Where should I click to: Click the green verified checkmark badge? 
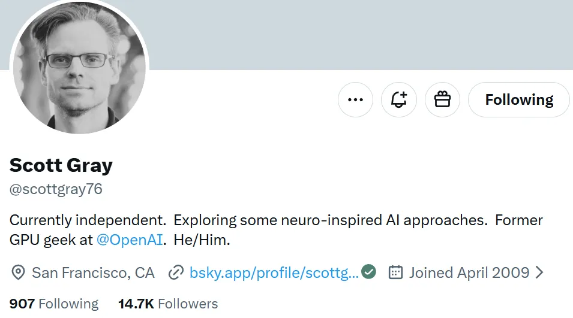pyautogui.click(x=368, y=272)
